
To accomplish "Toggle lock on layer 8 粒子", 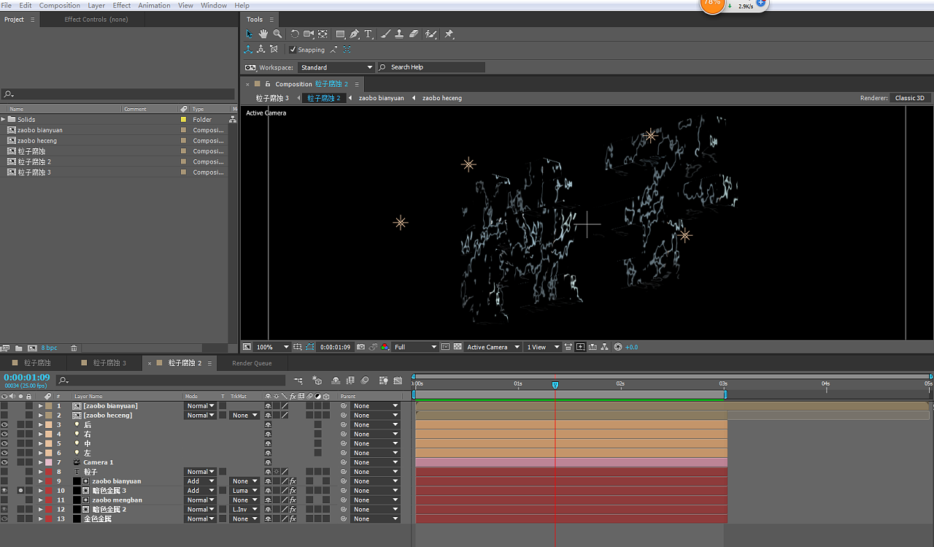I will (29, 472).
